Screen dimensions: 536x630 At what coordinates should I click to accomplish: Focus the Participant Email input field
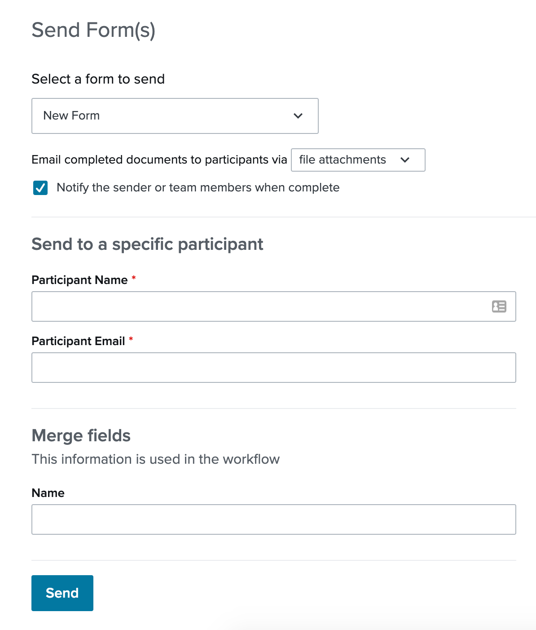[273, 368]
